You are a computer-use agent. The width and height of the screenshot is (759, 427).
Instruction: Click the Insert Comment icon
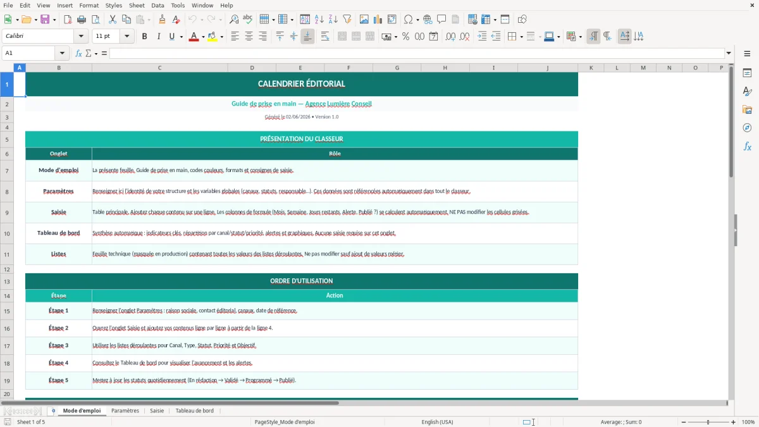point(441,20)
